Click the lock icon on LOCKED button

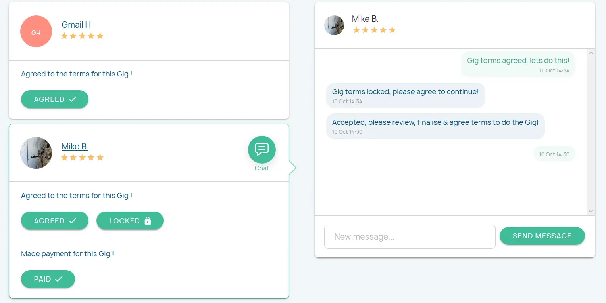tap(148, 221)
